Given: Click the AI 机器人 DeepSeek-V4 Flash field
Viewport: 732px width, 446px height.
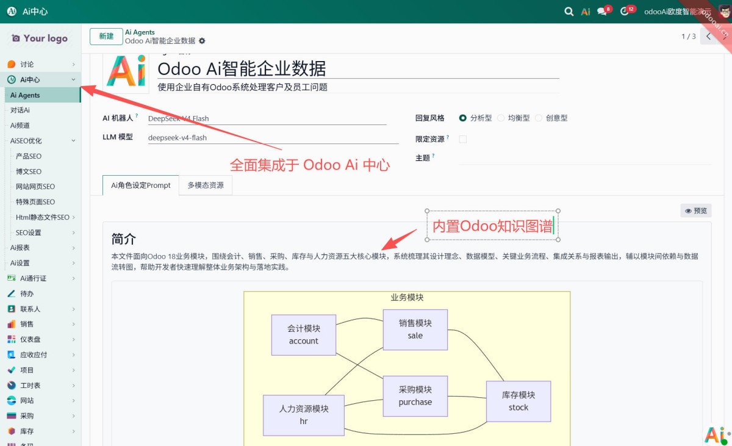Looking at the screenshot, I should 267,118.
